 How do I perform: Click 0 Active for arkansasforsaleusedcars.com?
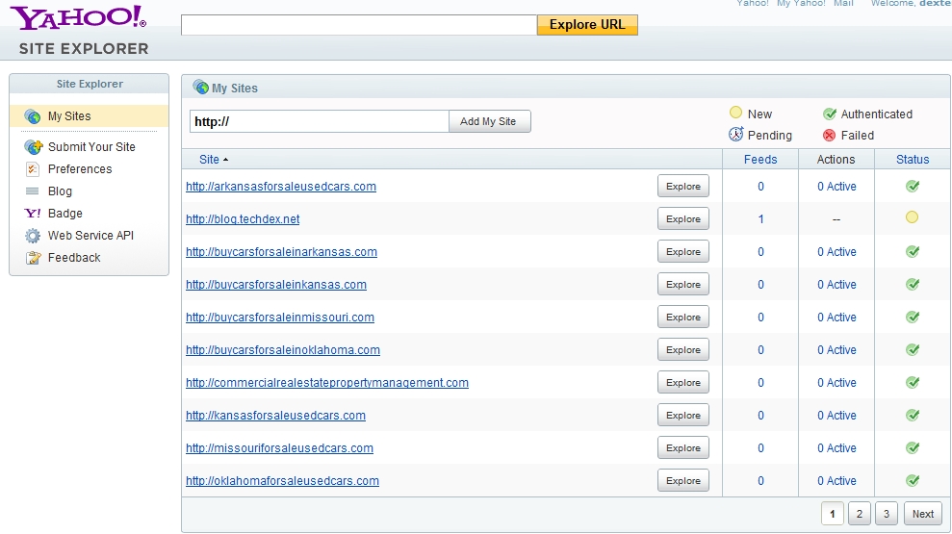[836, 187]
